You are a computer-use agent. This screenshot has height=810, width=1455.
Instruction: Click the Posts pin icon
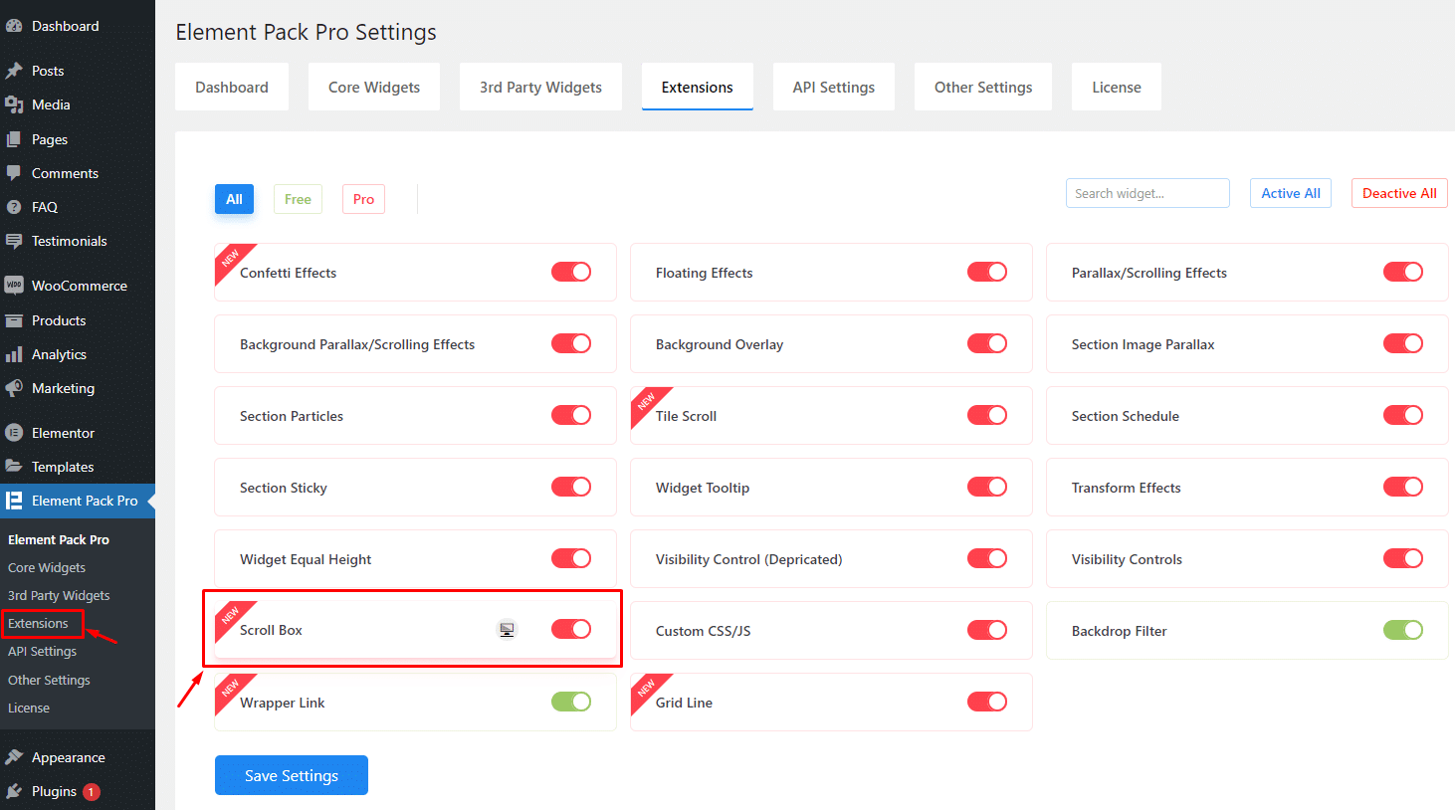click(14, 71)
